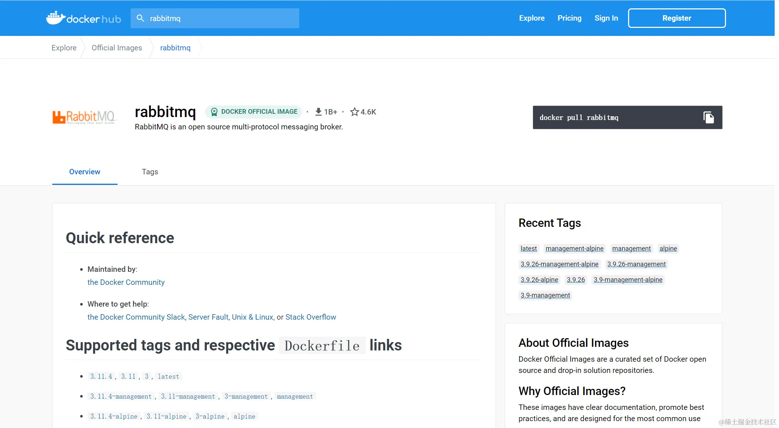Click the Why Official Images? heading
Screen dimensions: 779x428
tap(572, 391)
